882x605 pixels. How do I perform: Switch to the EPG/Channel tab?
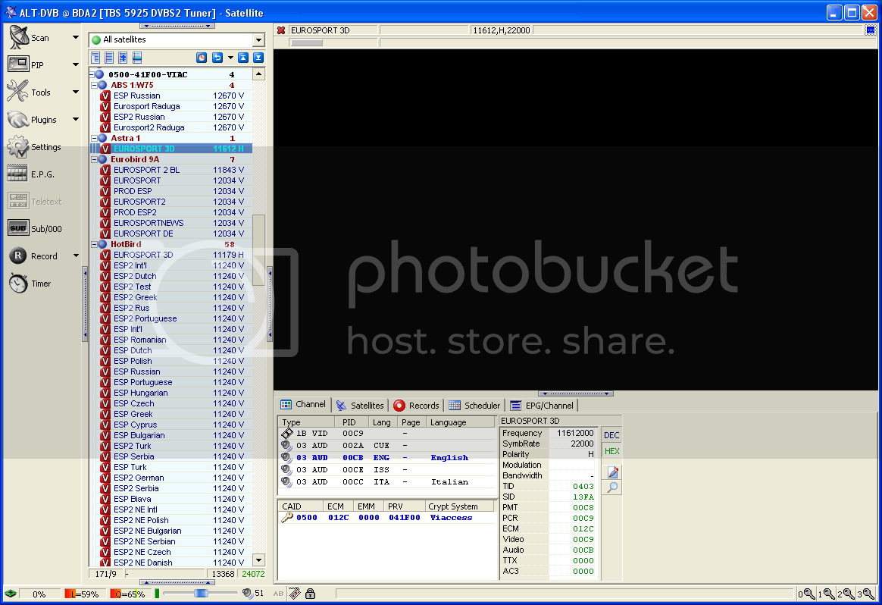543,405
